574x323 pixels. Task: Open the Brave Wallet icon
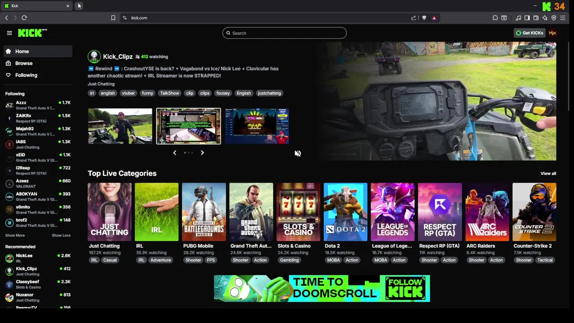(x=536, y=18)
